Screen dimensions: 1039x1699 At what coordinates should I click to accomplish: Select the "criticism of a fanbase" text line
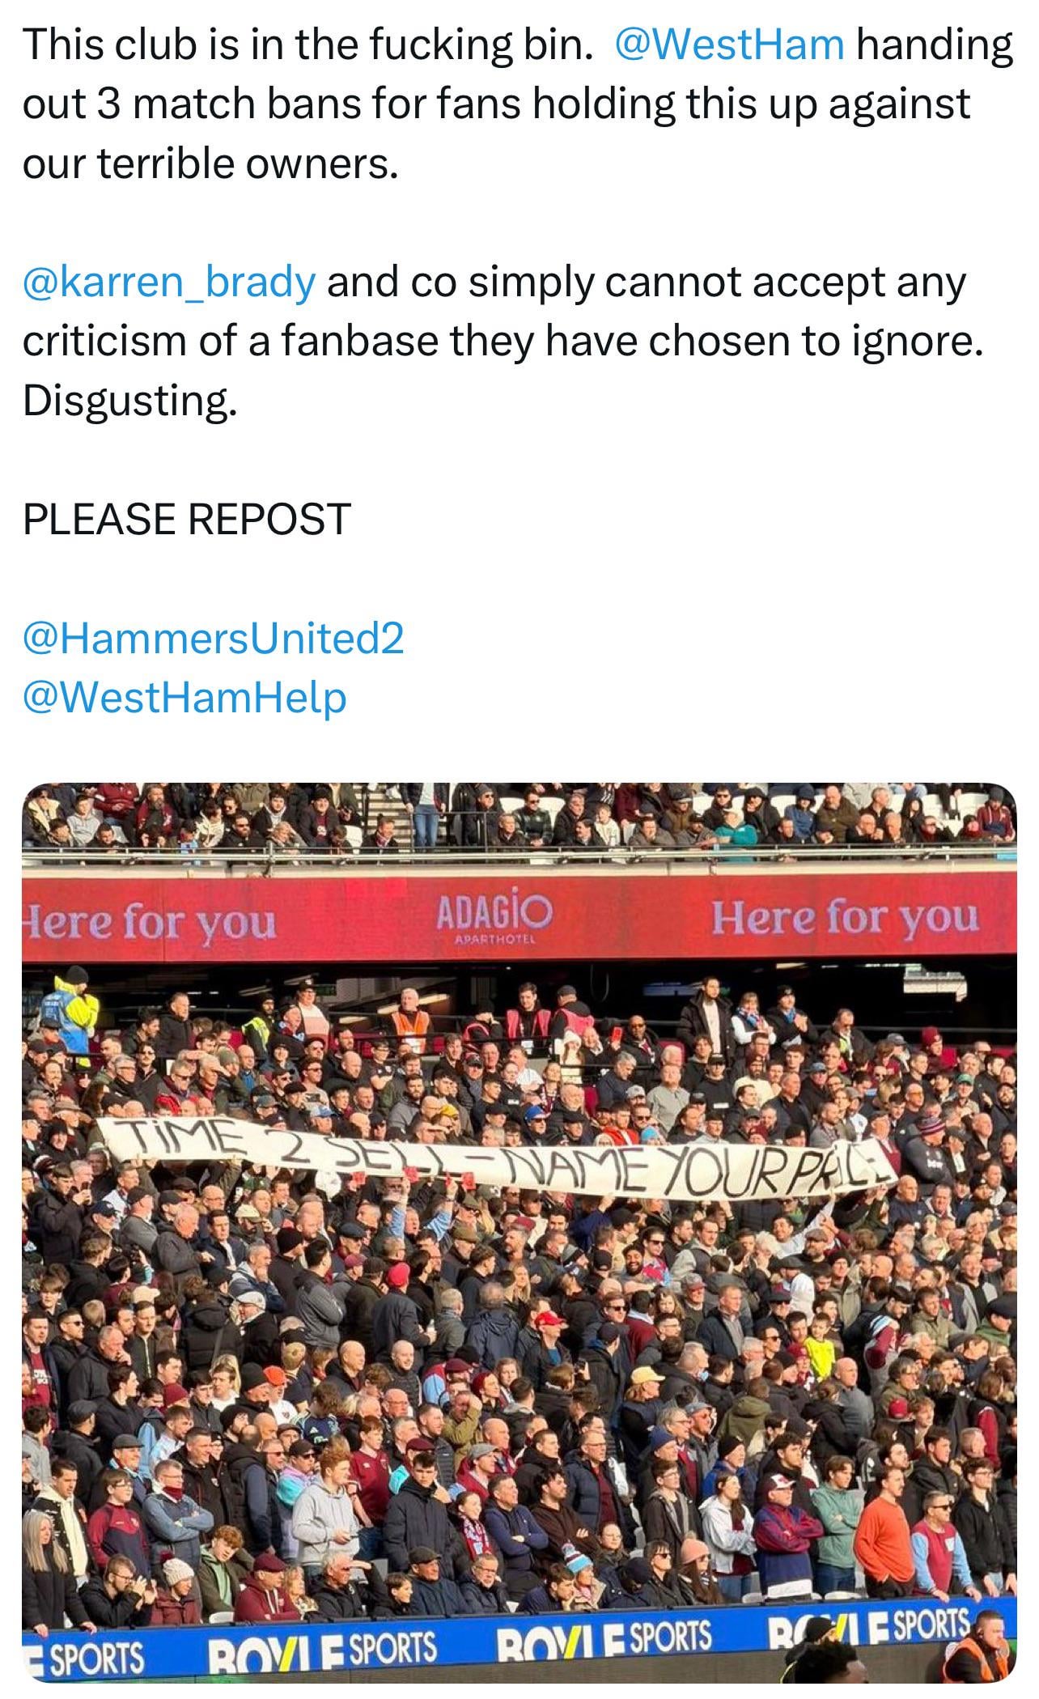click(x=227, y=341)
